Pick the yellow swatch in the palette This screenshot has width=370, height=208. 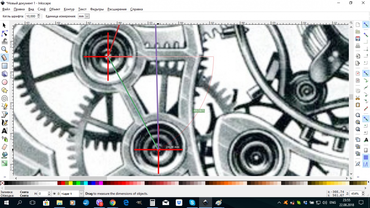point(71,183)
